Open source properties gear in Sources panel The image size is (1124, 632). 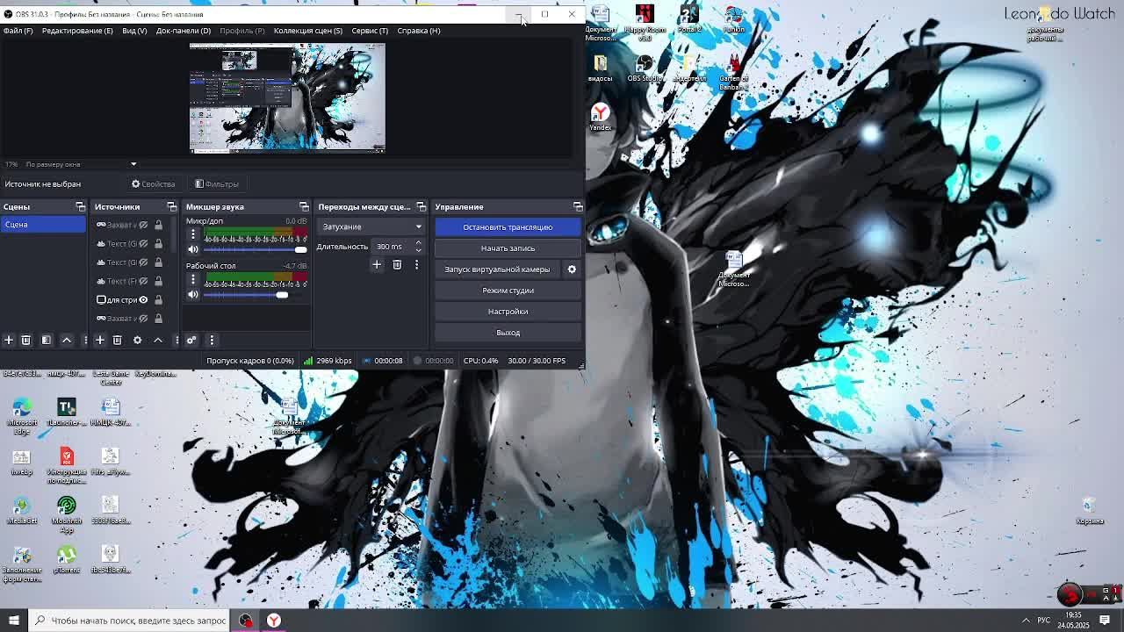coord(137,340)
